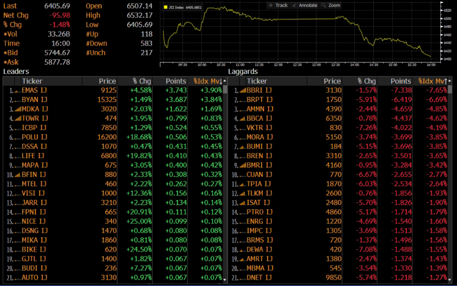Click the volume bars icon beside BMRI IJ

243,166
